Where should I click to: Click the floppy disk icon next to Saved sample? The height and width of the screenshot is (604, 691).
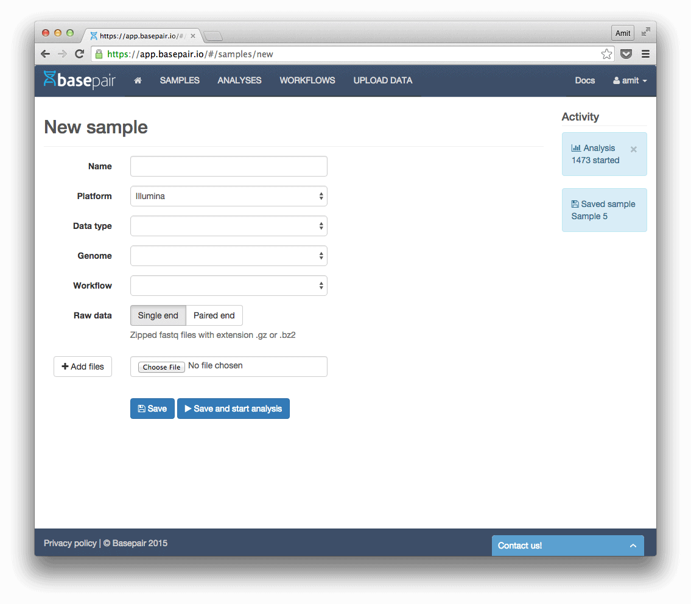click(575, 203)
